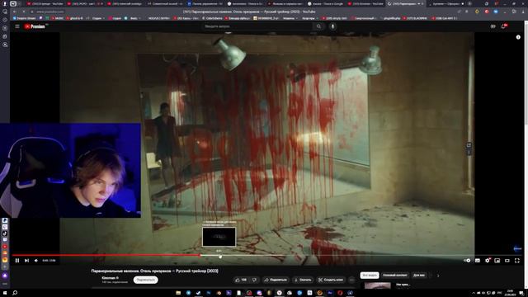Open File Explorer from the taskbar
Screen dimensions: 528x297
(x=178, y=293)
